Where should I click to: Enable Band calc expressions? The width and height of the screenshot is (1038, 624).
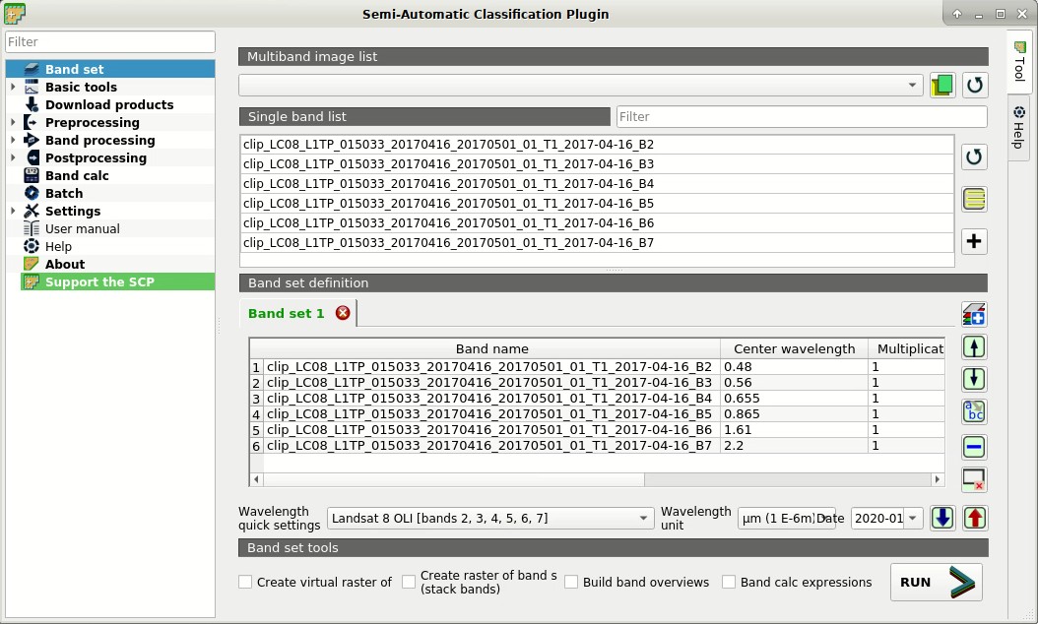pyautogui.click(x=729, y=582)
